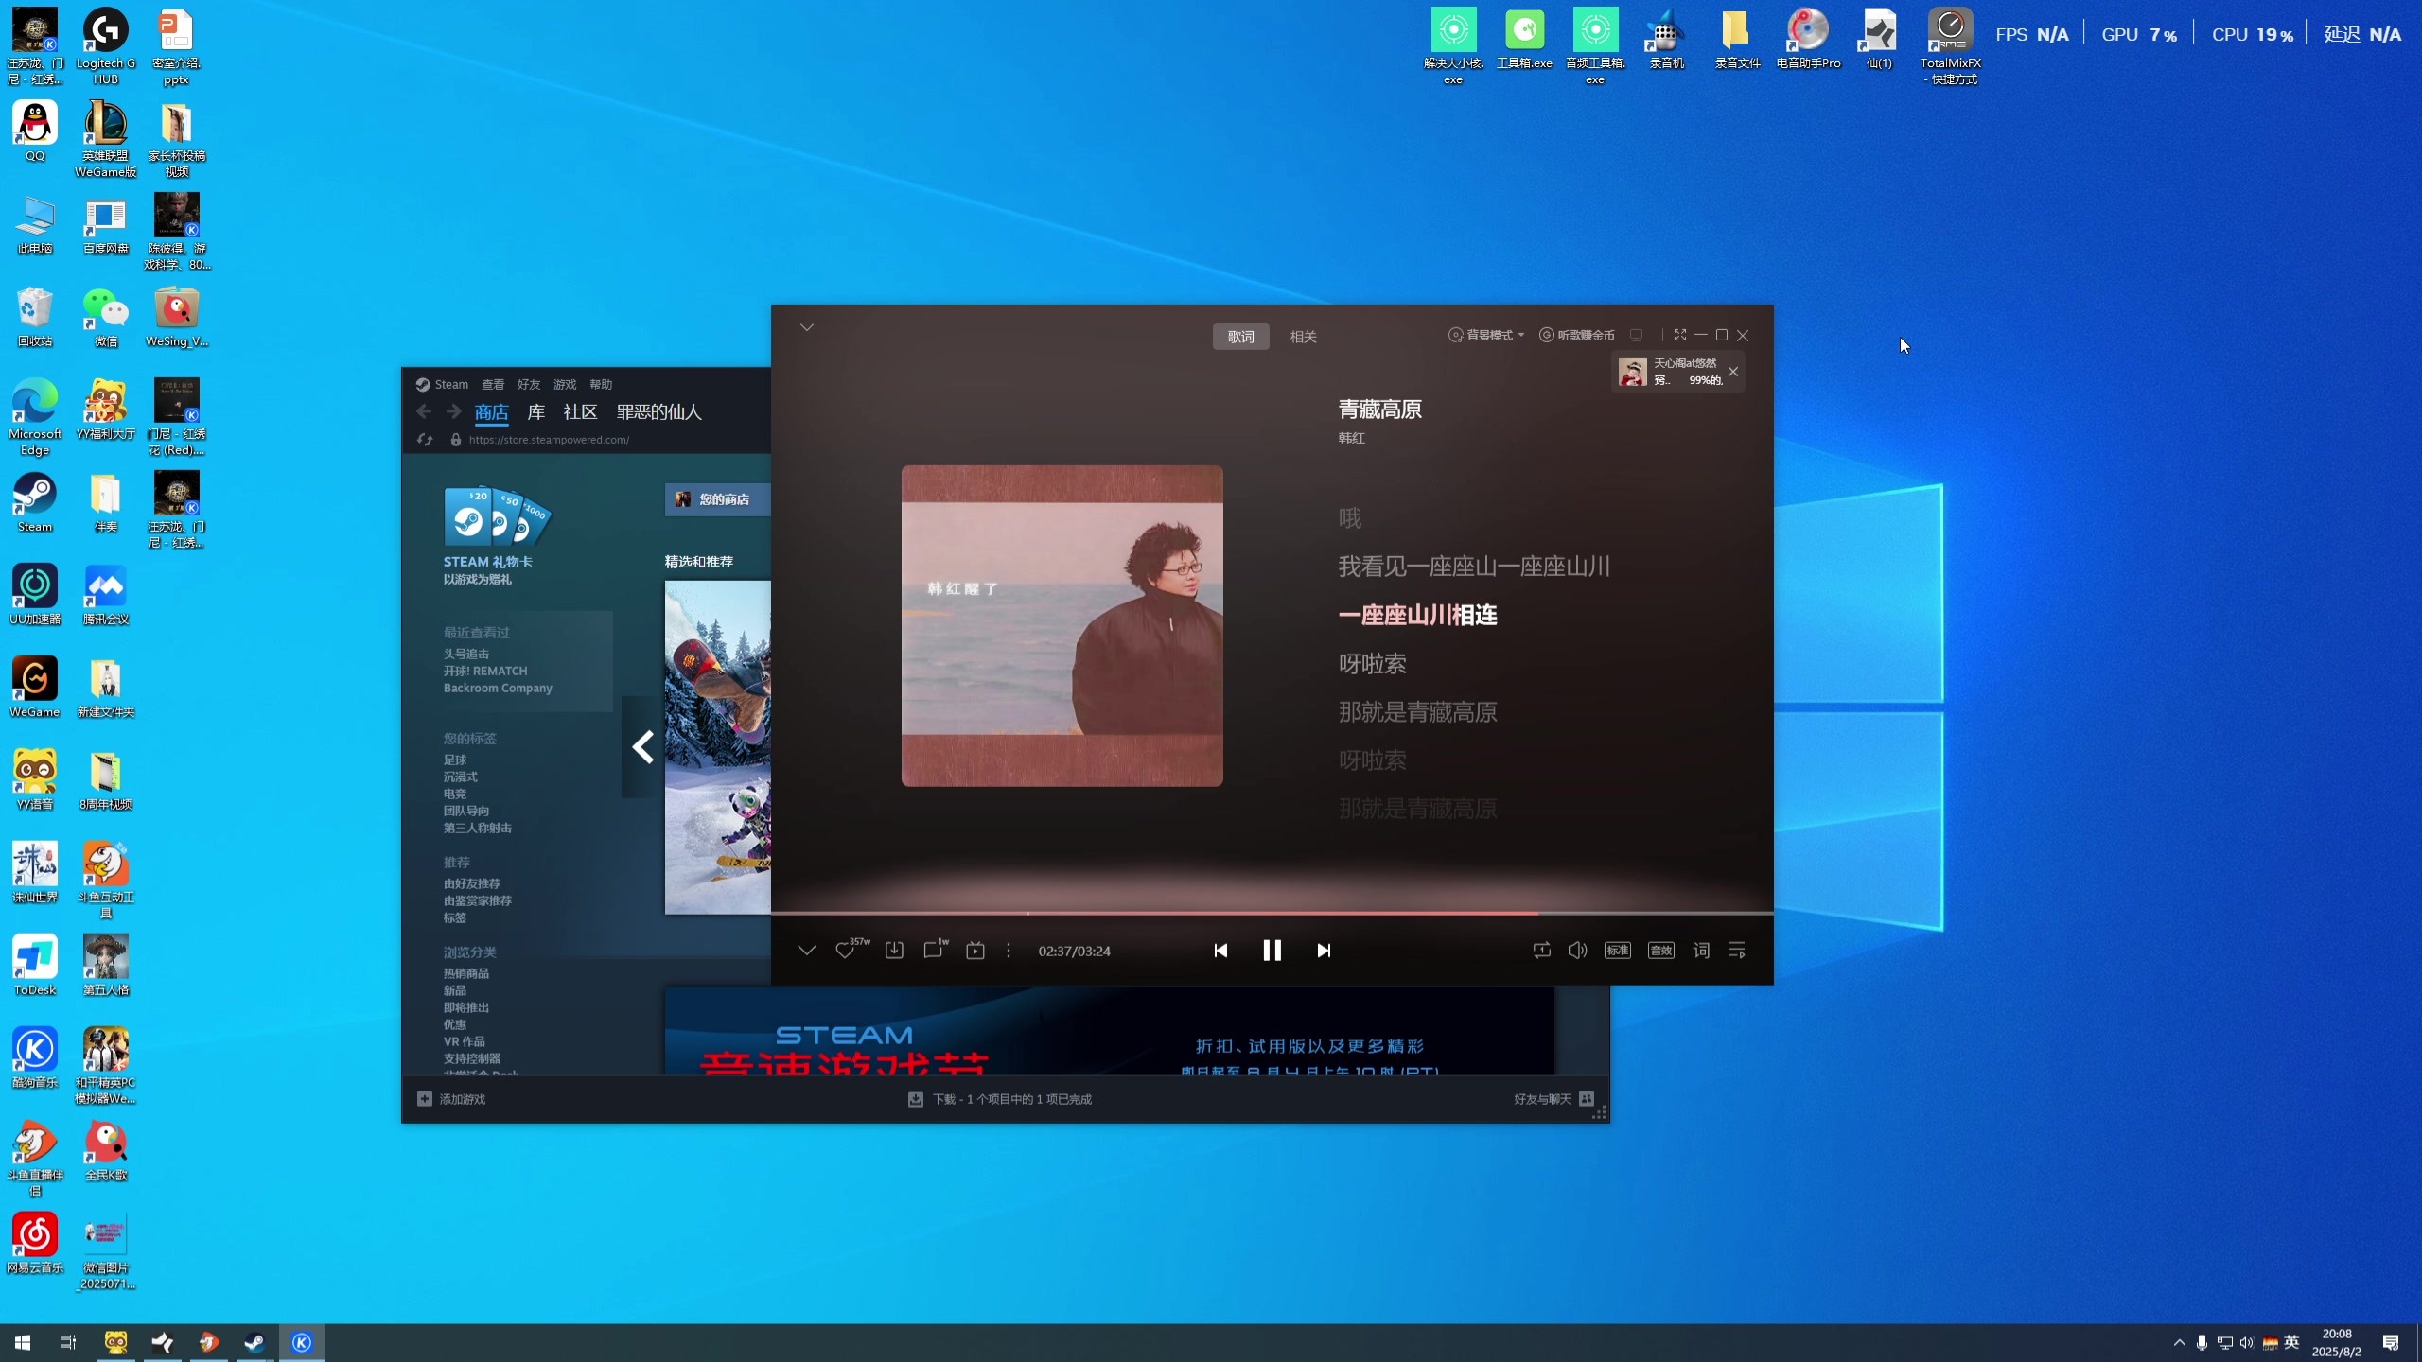Click lyric line 我看见一座座山一座座山川
The height and width of the screenshot is (1362, 2422).
click(1474, 567)
